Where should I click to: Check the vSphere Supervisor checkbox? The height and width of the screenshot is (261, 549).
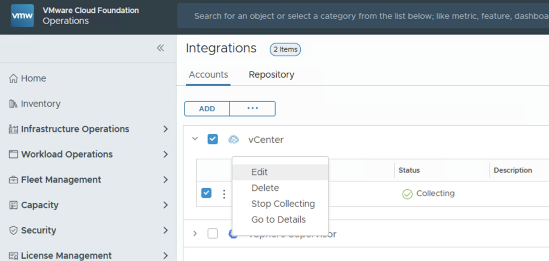(x=213, y=234)
